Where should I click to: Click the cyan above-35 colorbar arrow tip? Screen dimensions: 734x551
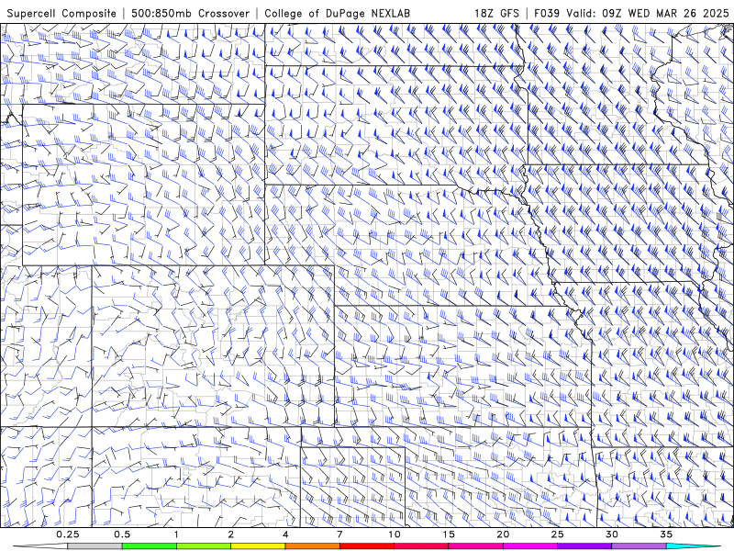point(693,546)
